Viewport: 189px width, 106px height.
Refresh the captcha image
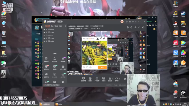pos(87,67)
